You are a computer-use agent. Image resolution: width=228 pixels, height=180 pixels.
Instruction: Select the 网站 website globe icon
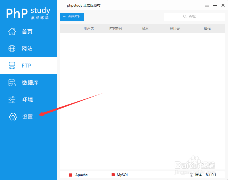[12, 48]
